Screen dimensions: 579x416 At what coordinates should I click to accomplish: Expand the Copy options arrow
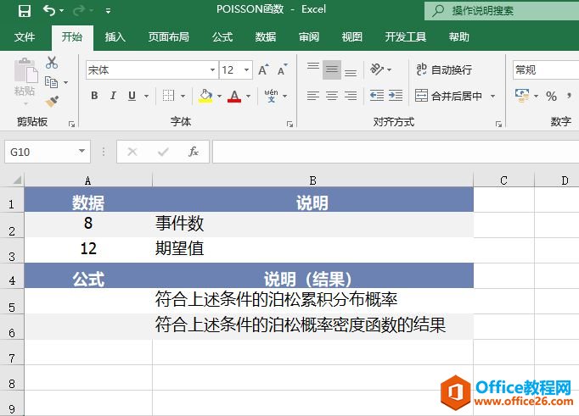pos(65,82)
